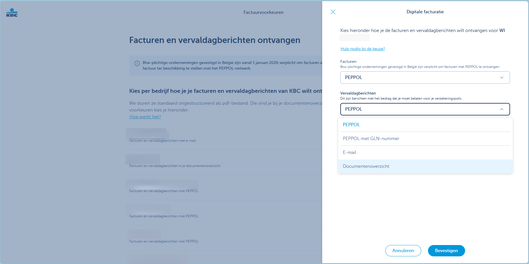The height and width of the screenshot is (264, 529).
Task: Click the chevron of the Facturen dropdown
Action: point(502,78)
